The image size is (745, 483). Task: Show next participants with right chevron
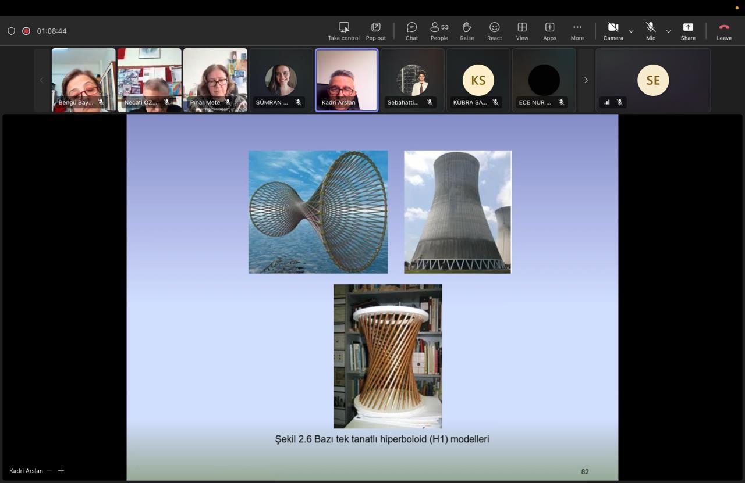pos(586,80)
